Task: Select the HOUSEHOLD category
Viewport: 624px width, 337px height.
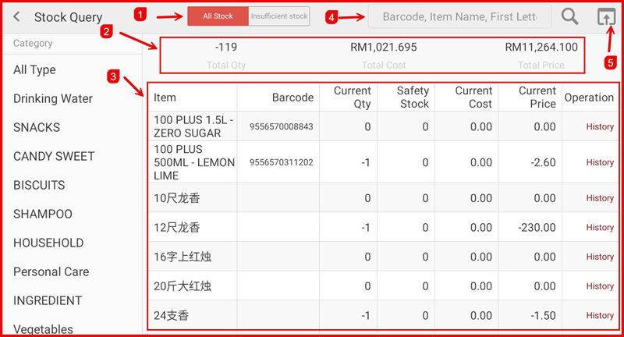Action: (48, 243)
